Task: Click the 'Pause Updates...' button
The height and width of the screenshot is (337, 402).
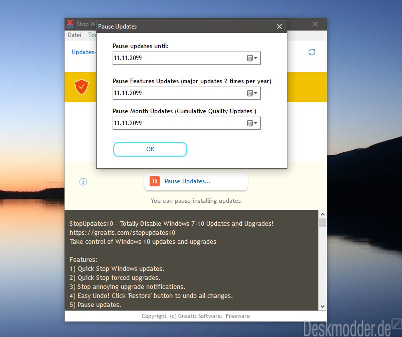Action: pyautogui.click(x=196, y=181)
